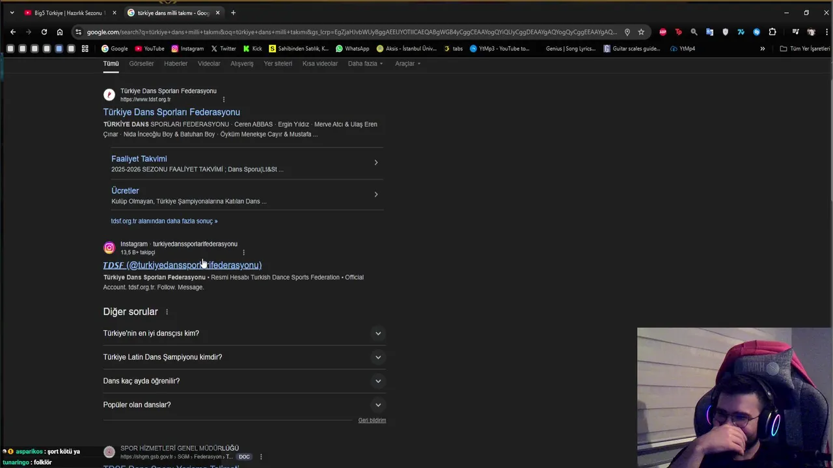833x468 pixels.
Task: Open the YouTube bookmark
Action: (150, 49)
